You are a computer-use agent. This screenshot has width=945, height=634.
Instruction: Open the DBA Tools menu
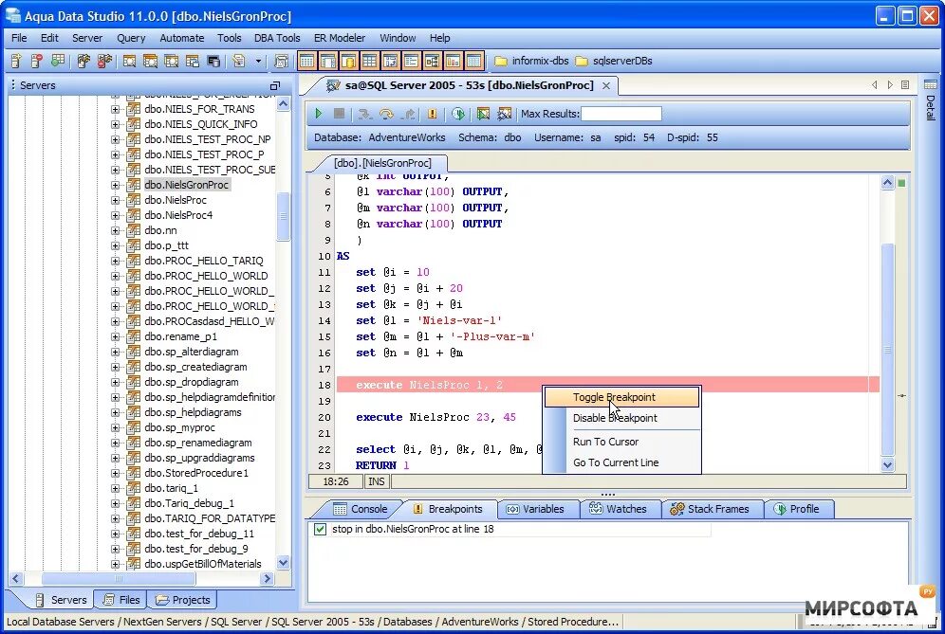click(x=277, y=38)
